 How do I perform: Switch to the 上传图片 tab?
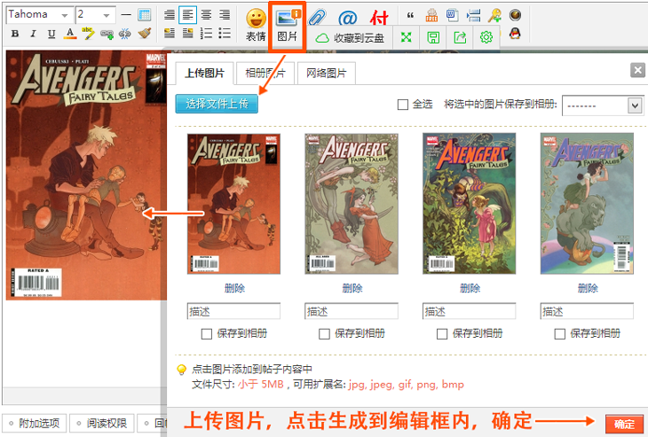tap(204, 73)
